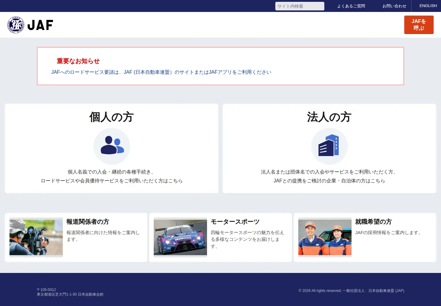Select the 法人の方 heading
The height and width of the screenshot is (306, 441).
coord(329,117)
